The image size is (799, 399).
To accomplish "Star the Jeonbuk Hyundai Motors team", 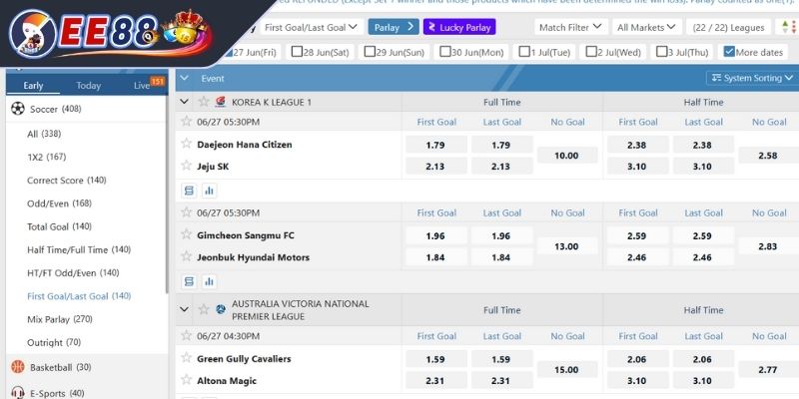I will 187,256.
